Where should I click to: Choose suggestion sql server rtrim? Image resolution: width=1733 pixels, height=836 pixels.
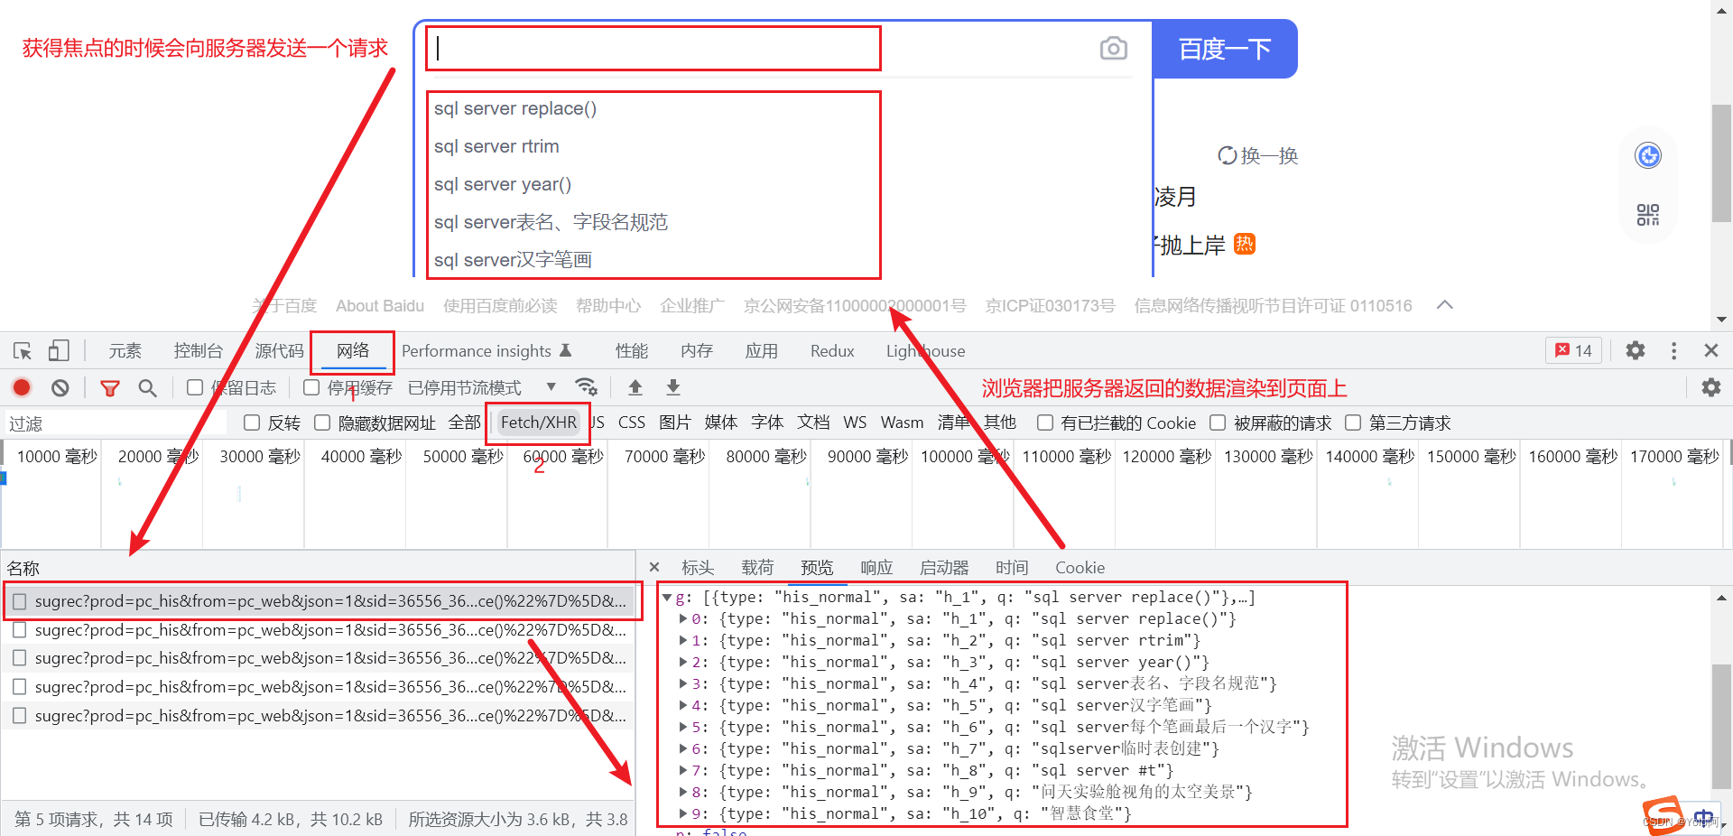pos(496,146)
